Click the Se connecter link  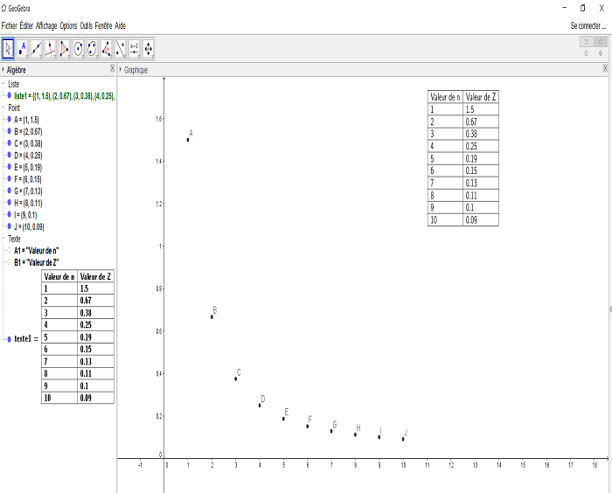pos(588,26)
